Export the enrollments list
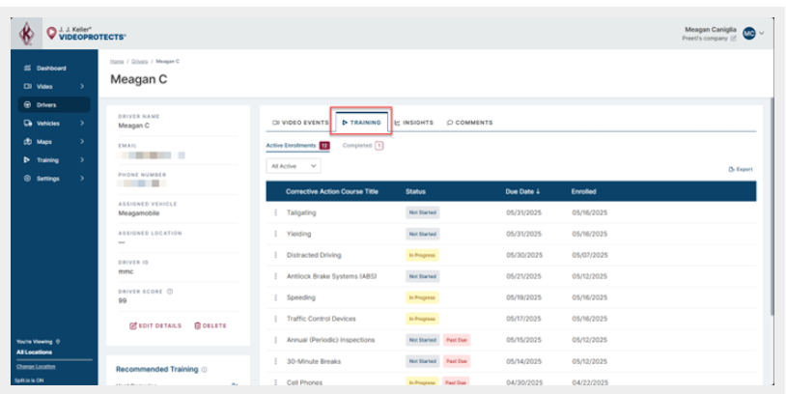 (x=741, y=169)
